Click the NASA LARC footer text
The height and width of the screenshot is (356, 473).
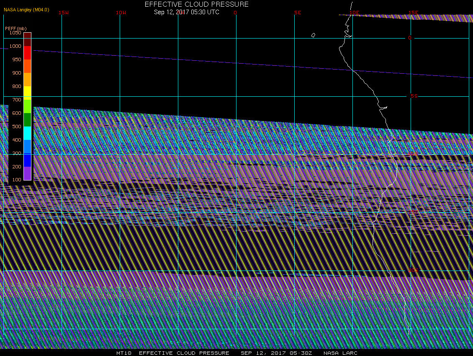click(340, 353)
